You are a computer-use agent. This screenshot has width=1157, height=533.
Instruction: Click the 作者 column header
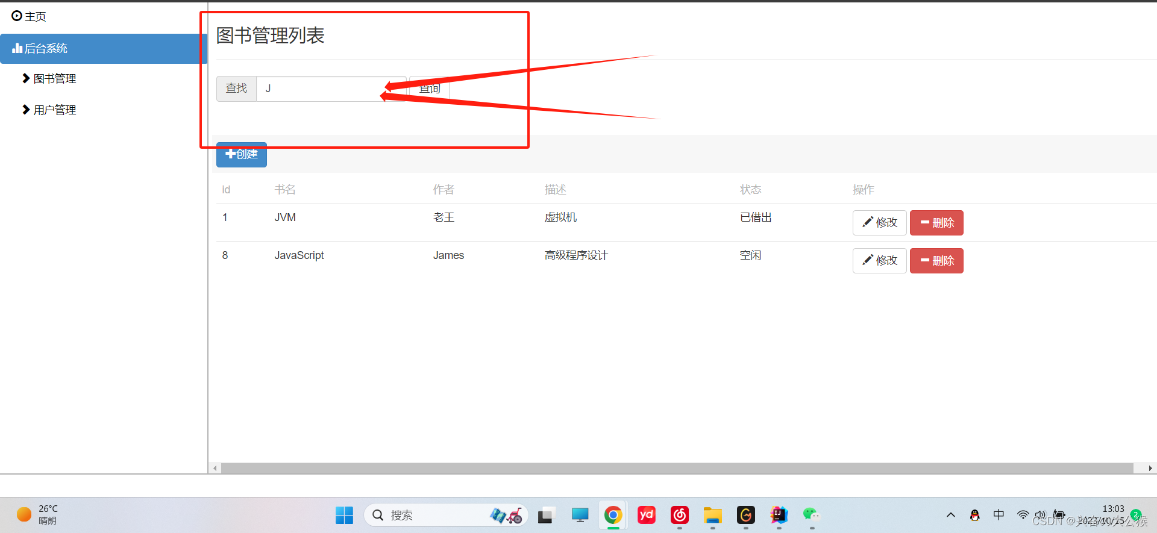444,190
